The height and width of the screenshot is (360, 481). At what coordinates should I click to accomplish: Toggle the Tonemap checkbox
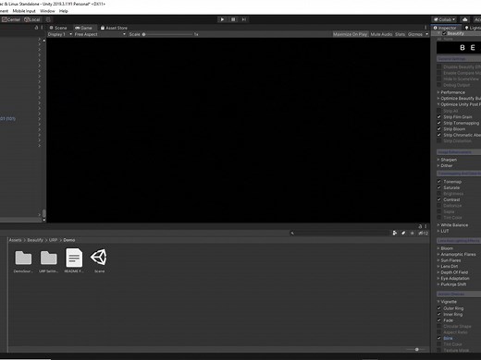[438, 182]
